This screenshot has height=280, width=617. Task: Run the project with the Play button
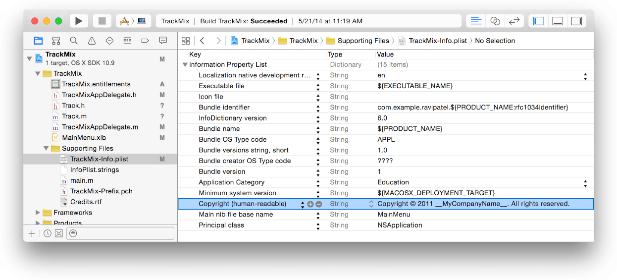tap(79, 21)
